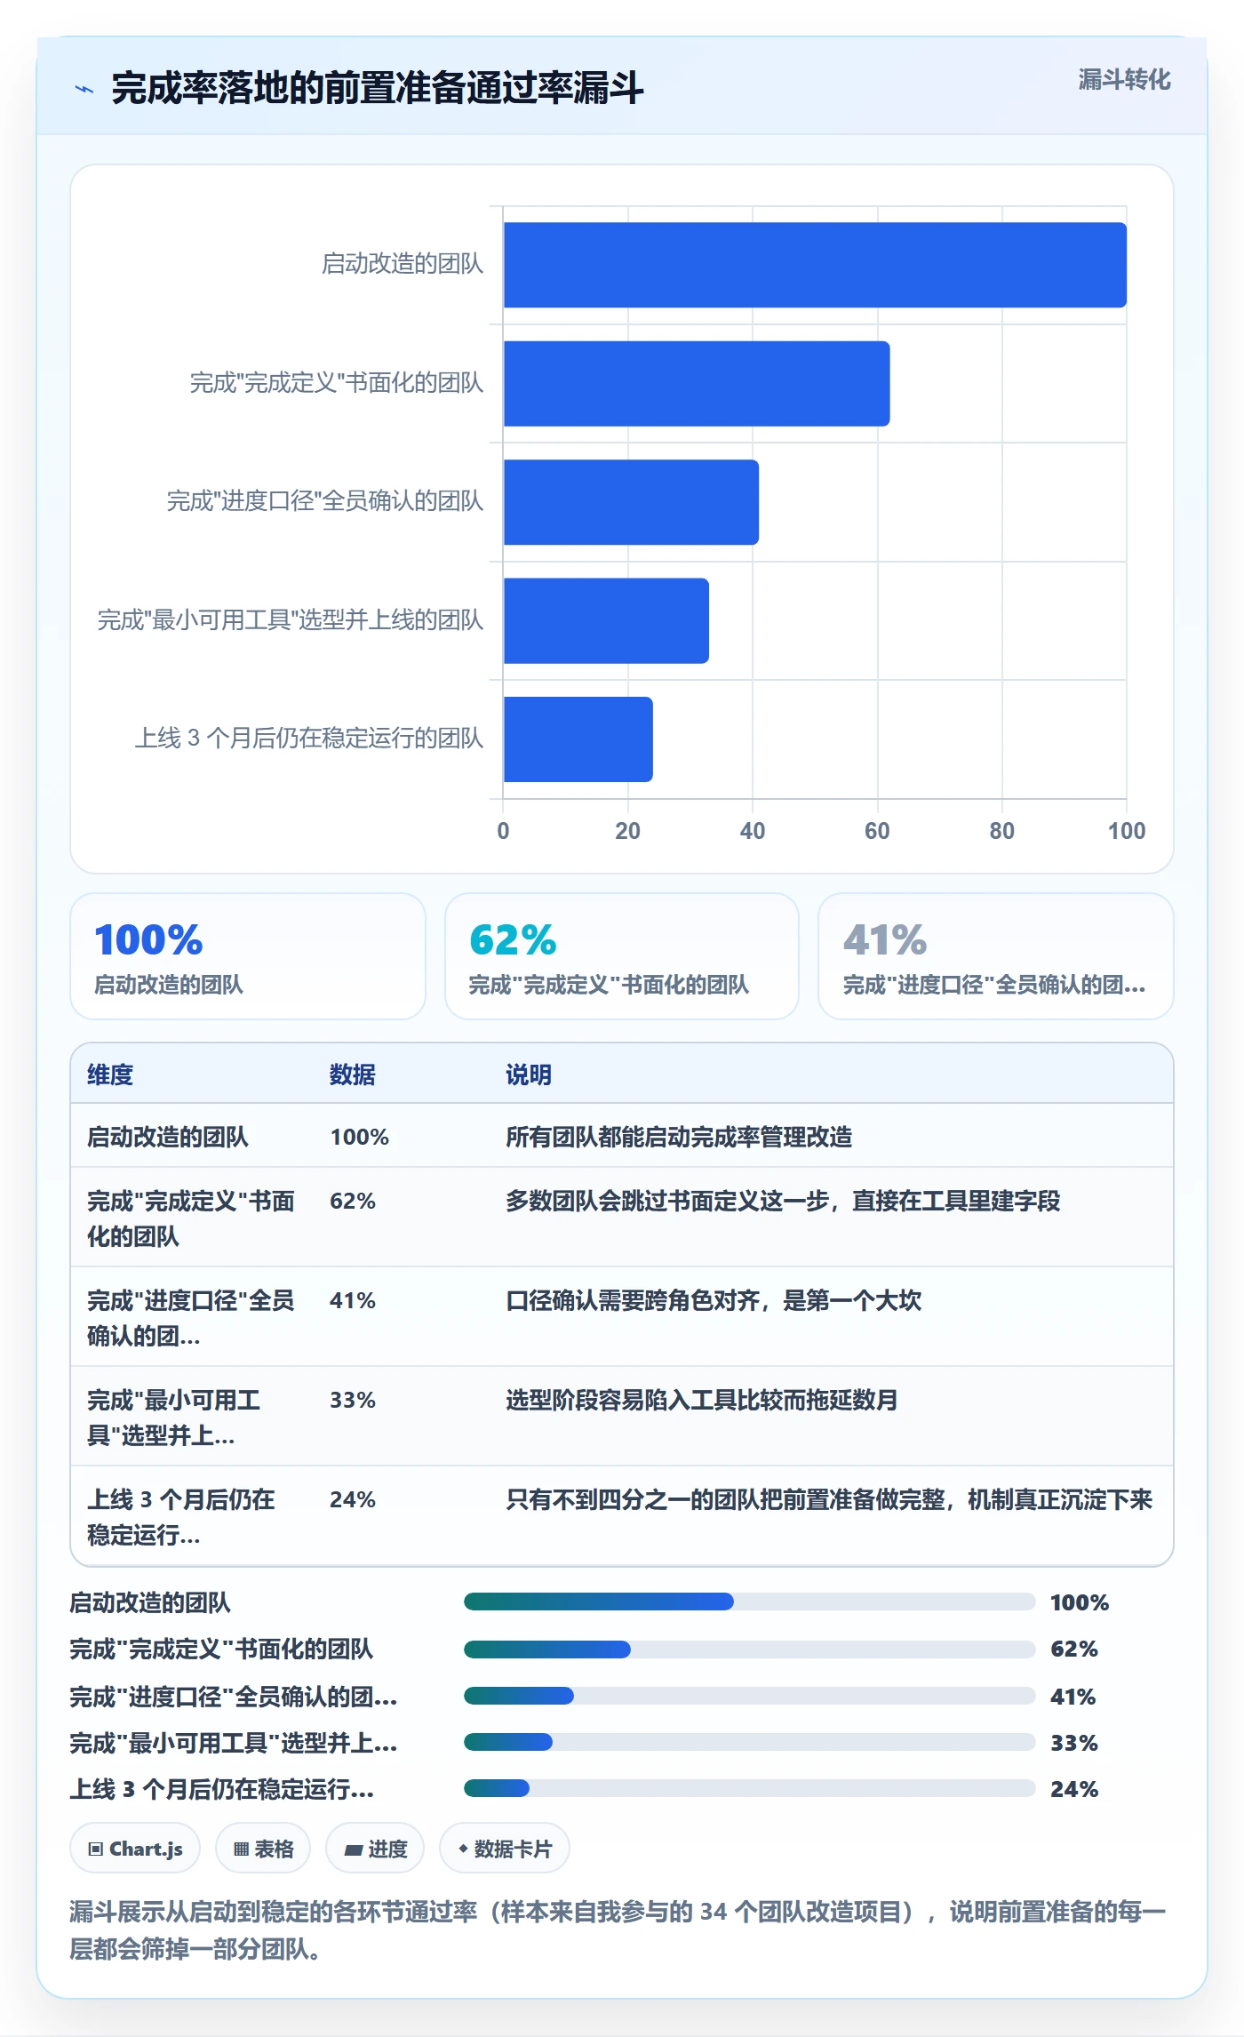Click the progress bar showing 33%

pos(749,1742)
